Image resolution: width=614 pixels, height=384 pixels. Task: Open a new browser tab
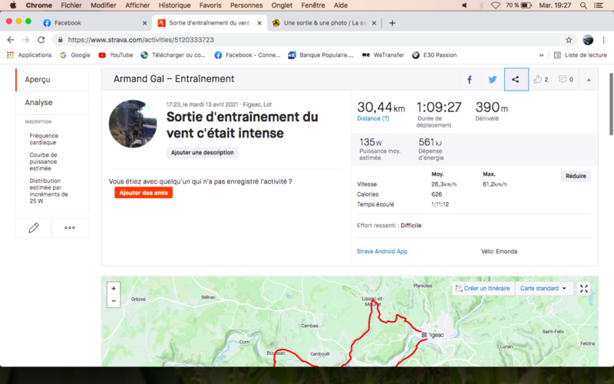pyautogui.click(x=392, y=23)
